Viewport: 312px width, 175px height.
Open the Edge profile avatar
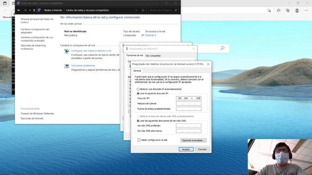297,10
